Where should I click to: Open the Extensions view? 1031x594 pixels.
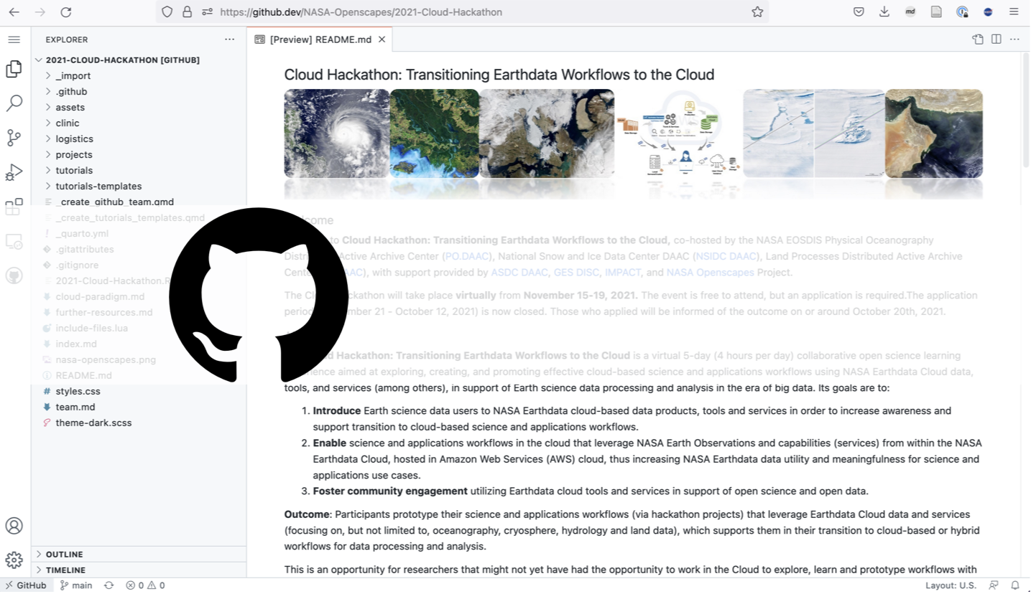tap(14, 207)
